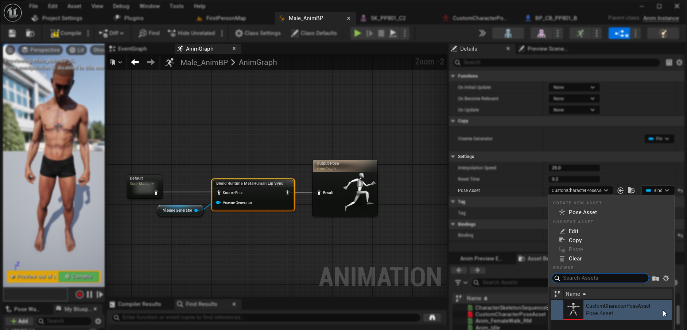This screenshot has width=687, height=330.
Task: Switch to the EventGraph tab
Action: [132, 48]
